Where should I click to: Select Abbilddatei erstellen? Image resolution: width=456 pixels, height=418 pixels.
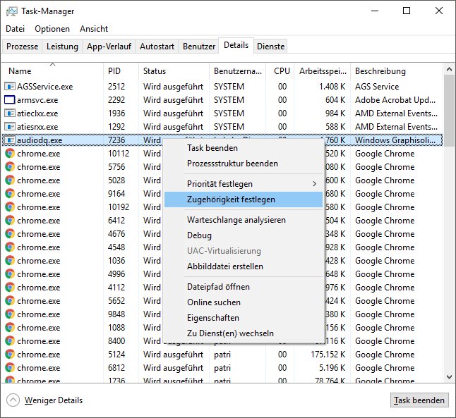click(x=243, y=266)
